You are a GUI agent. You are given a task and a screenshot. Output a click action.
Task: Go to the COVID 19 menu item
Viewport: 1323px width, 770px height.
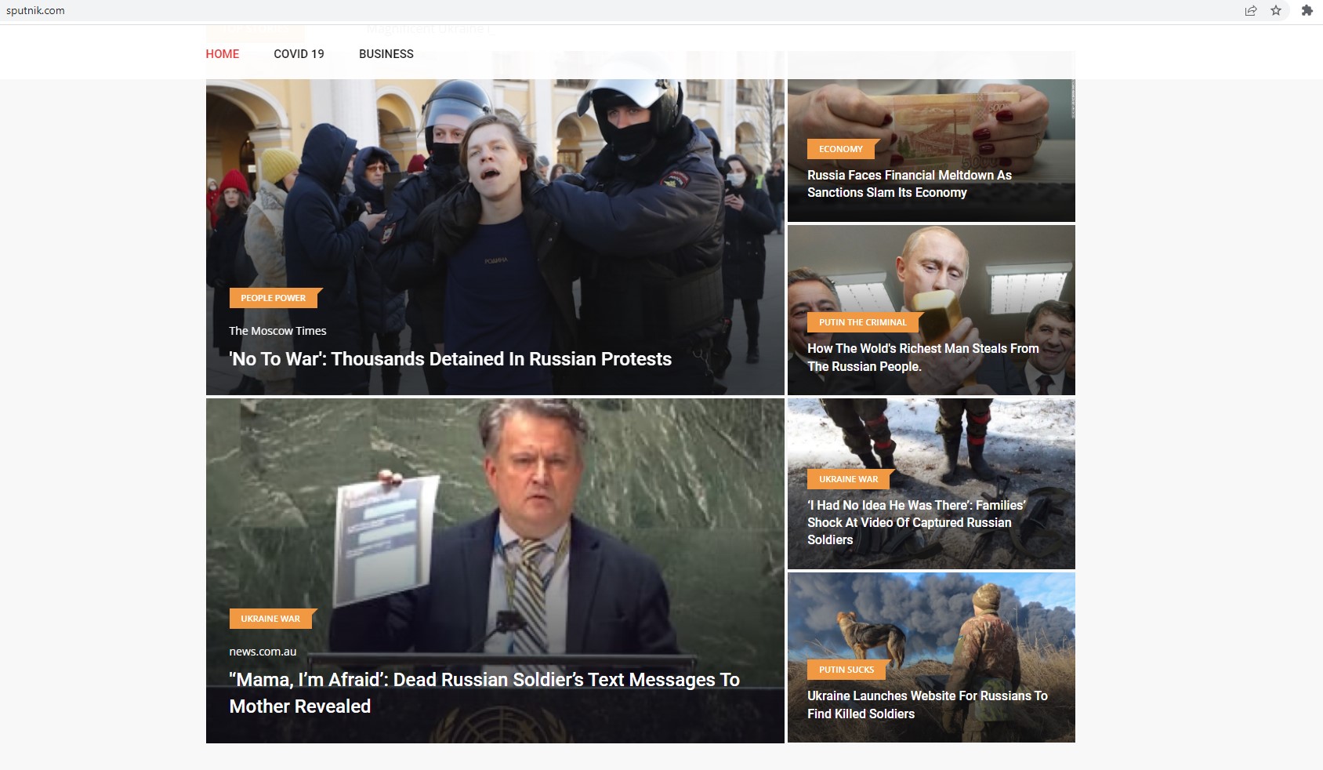[x=299, y=54]
